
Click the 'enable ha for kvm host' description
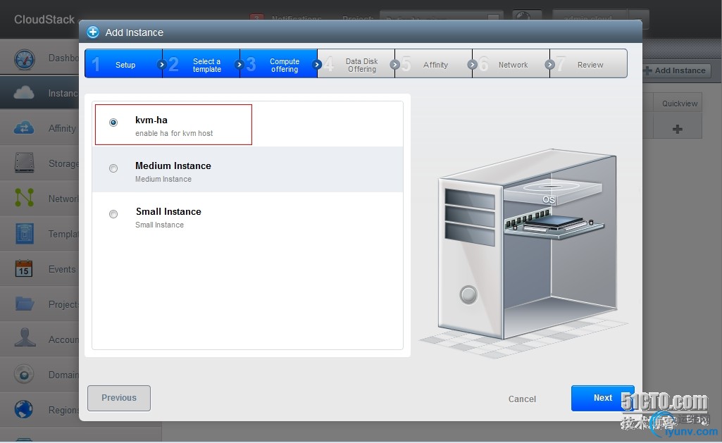174,134
